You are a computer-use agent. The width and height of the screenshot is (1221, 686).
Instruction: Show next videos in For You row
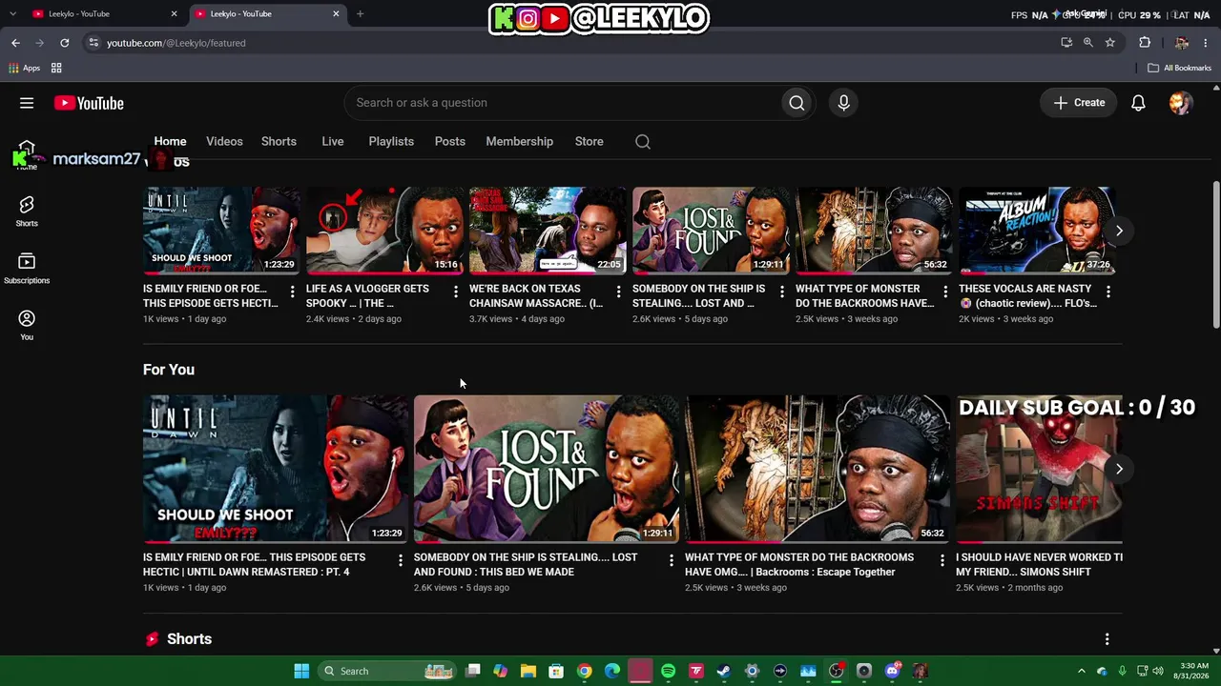(x=1119, y=469)
